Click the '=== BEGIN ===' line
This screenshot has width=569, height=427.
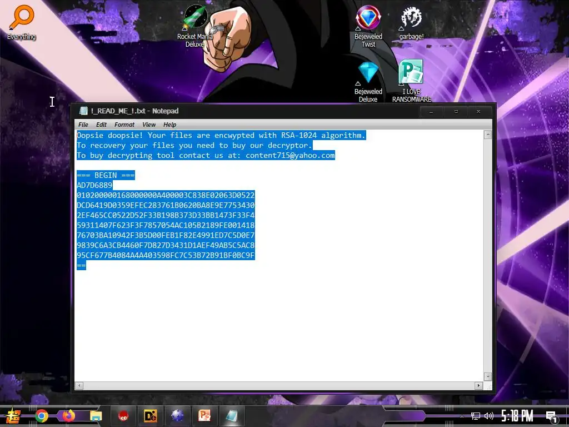pyautogui.click(x=106, y=175)
